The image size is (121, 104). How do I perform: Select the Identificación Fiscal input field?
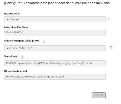[55, 33]
